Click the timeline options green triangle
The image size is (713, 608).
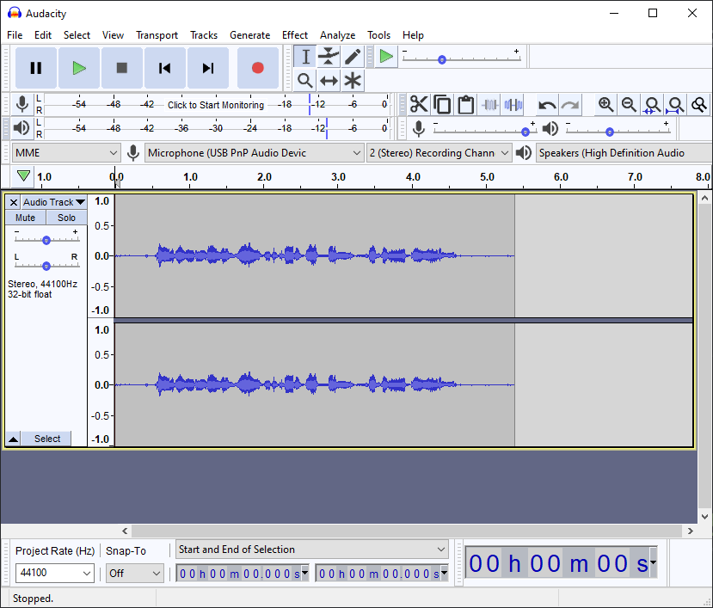[23, 176]
